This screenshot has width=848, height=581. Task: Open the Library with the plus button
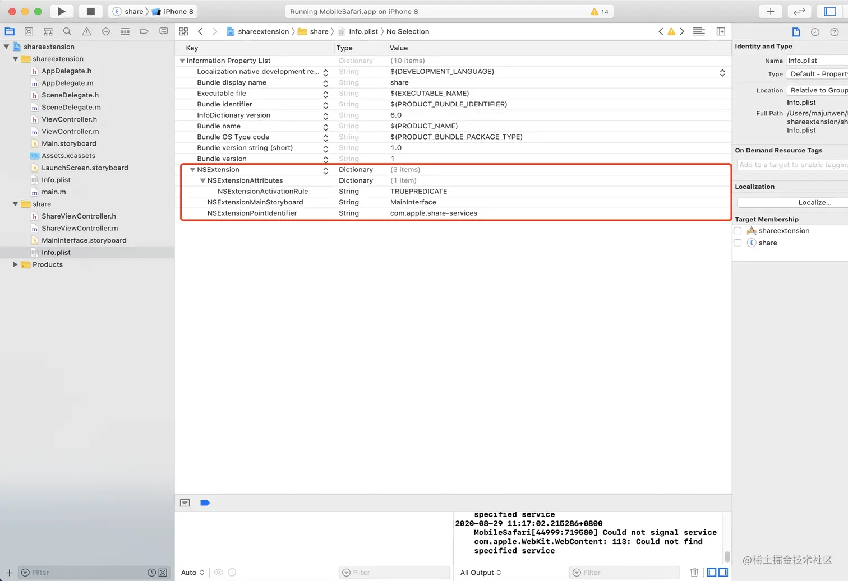[771, 11]
